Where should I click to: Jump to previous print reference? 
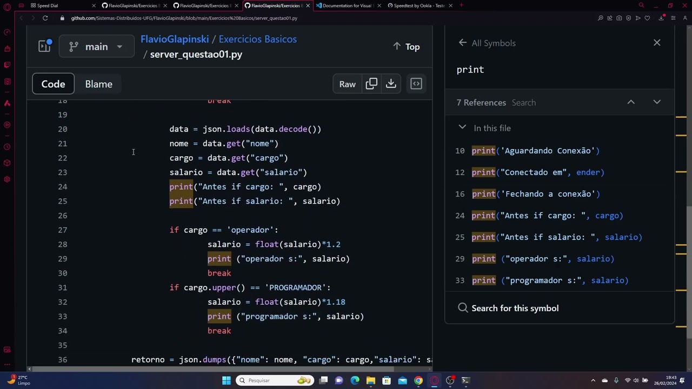[631, 102]
